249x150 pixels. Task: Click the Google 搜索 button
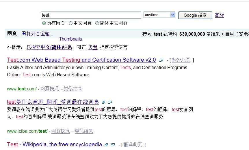pyautogui.click(x=195, y=15)
